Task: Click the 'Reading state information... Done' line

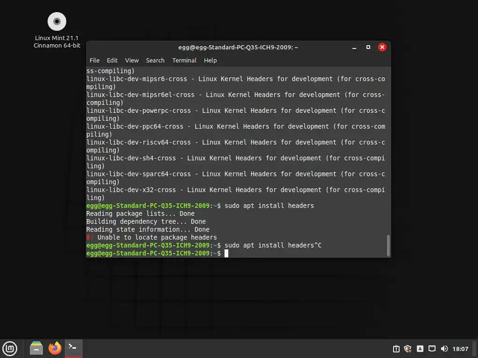Action: tap(148, 229)
